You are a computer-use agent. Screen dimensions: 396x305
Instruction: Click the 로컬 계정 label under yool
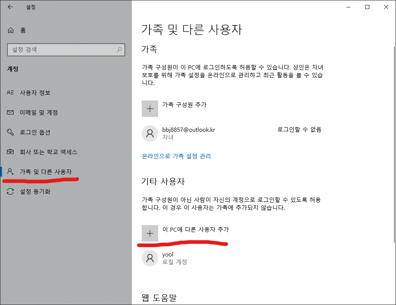(175, 262)
